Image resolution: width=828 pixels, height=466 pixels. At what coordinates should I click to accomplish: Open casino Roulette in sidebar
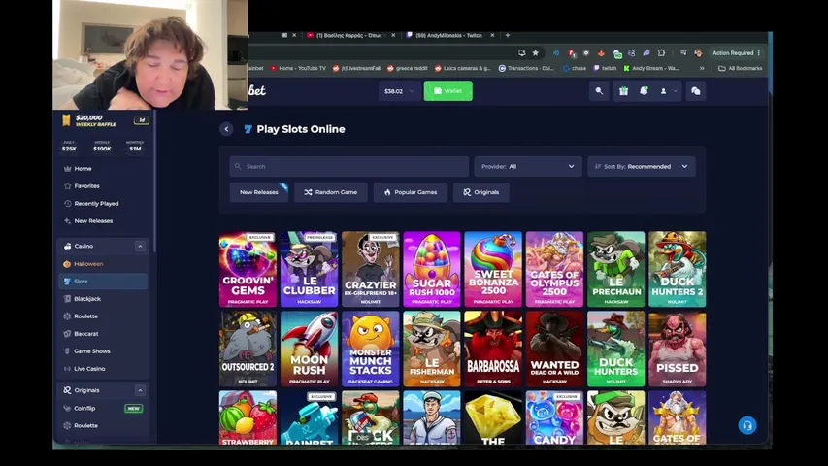pyautogui.click(x=85, y=316)
